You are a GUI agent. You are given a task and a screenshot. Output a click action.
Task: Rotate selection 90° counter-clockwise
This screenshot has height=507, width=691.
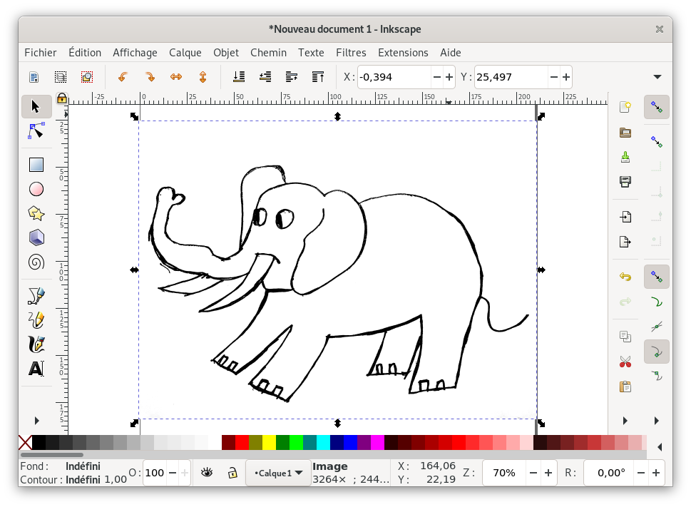(123, 77)
